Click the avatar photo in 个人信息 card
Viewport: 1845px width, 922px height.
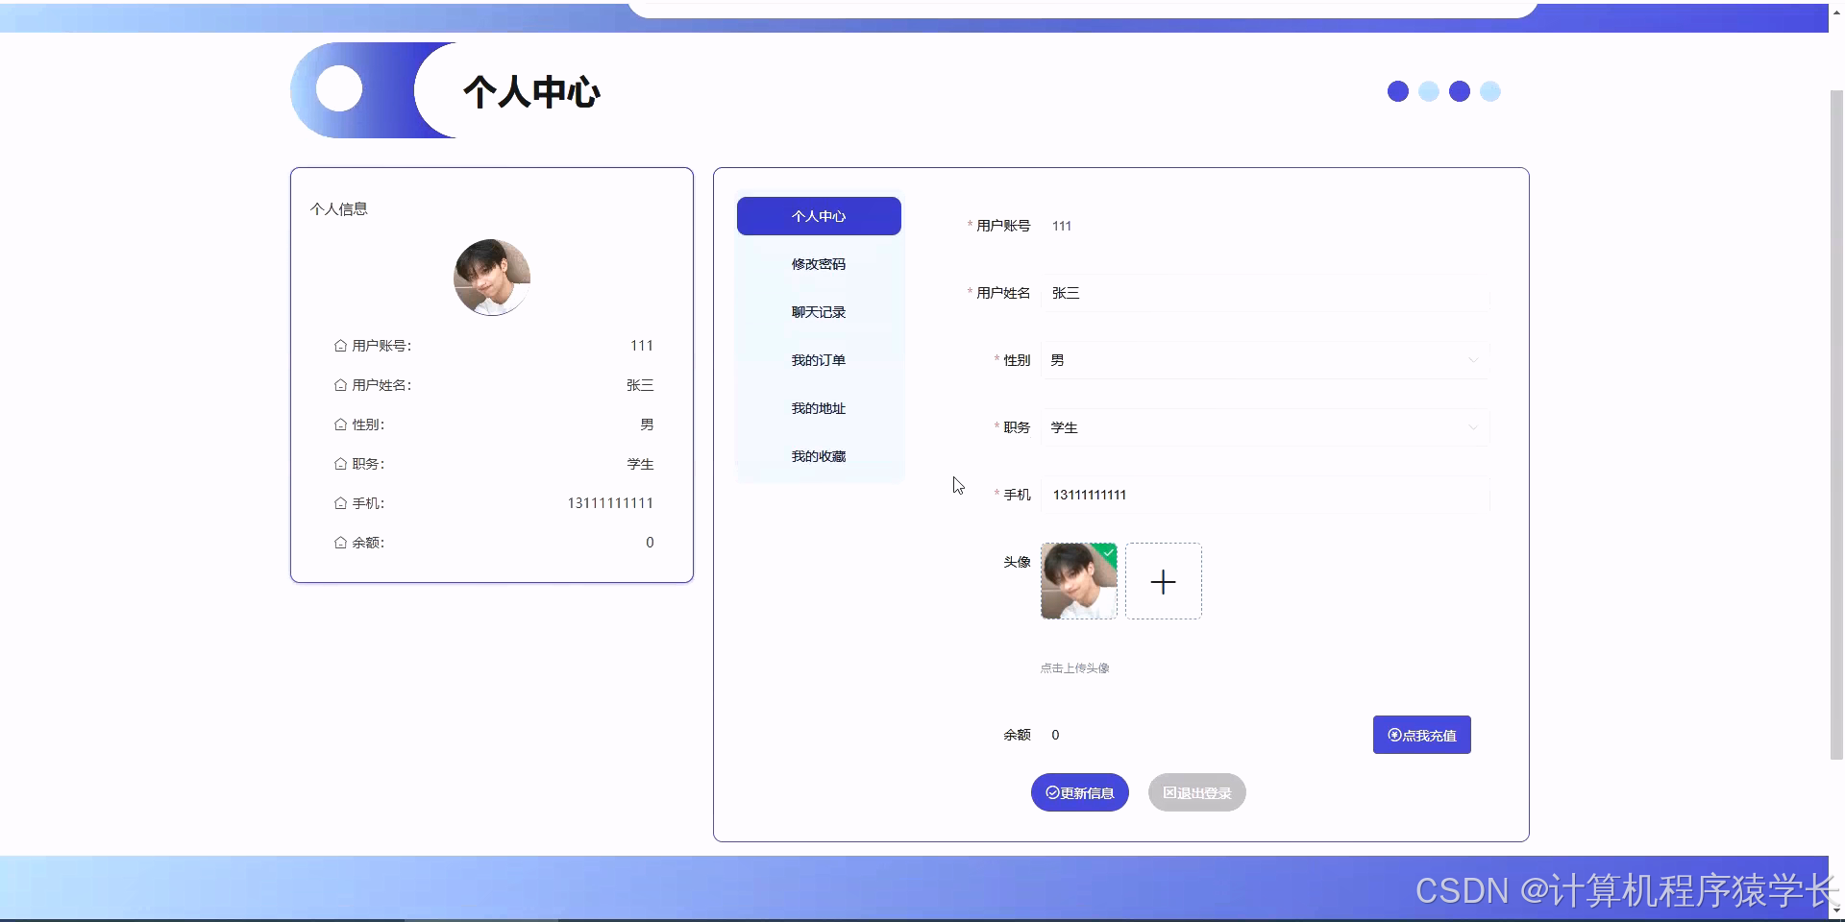491,278
